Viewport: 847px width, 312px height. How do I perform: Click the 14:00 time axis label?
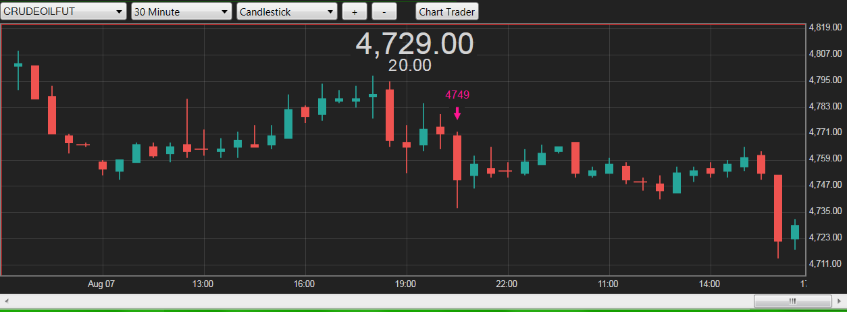pos(709,284)
